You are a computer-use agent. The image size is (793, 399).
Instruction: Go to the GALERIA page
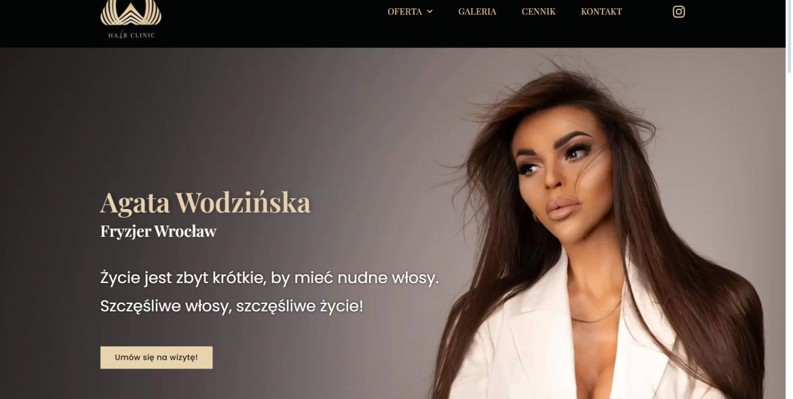click(477, 11)
